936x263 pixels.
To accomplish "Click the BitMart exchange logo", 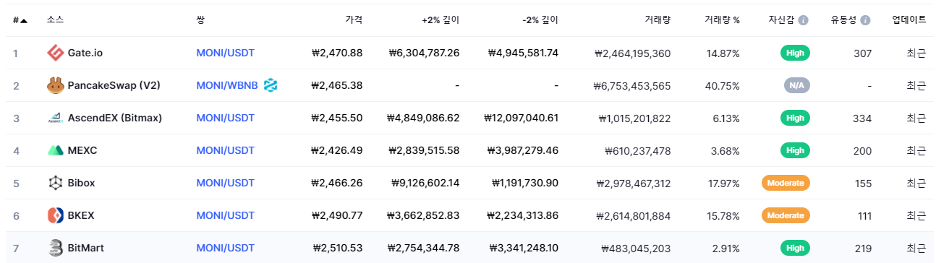I will point(56,248).
